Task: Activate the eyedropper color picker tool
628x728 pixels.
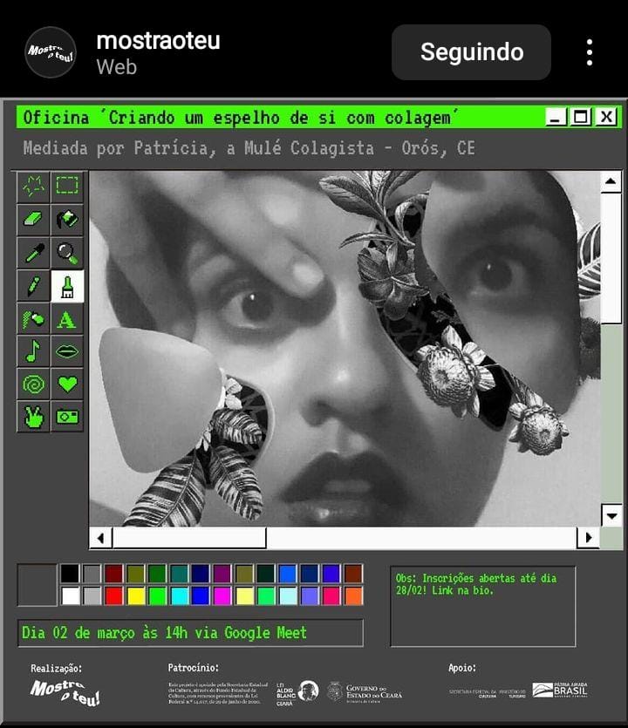Action: tap(34, 253)
